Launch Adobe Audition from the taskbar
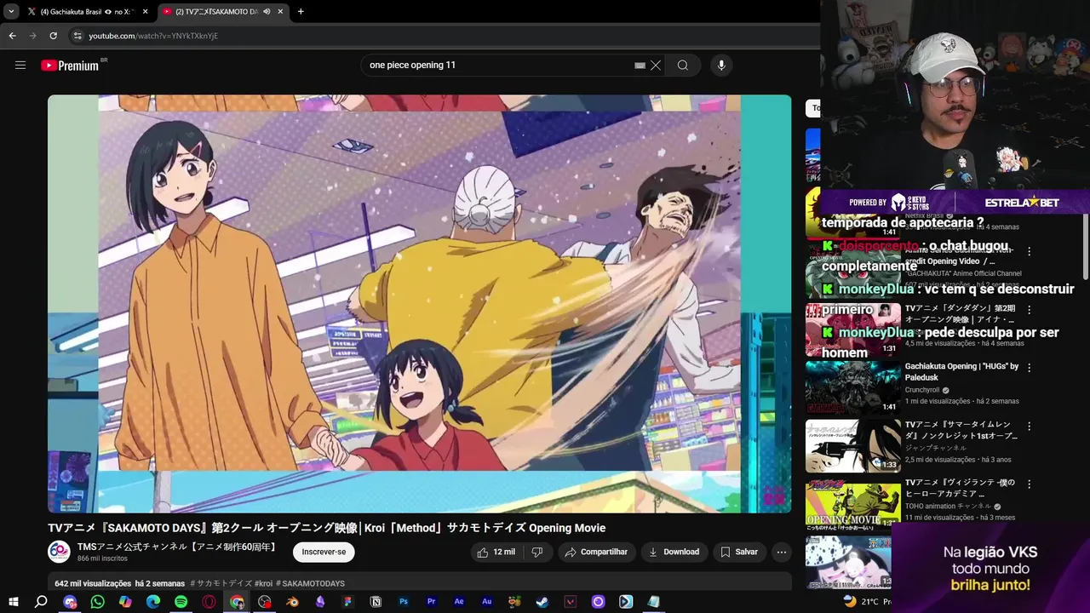Viewport: 1090px width, 613px height. (x=487, y=601)
